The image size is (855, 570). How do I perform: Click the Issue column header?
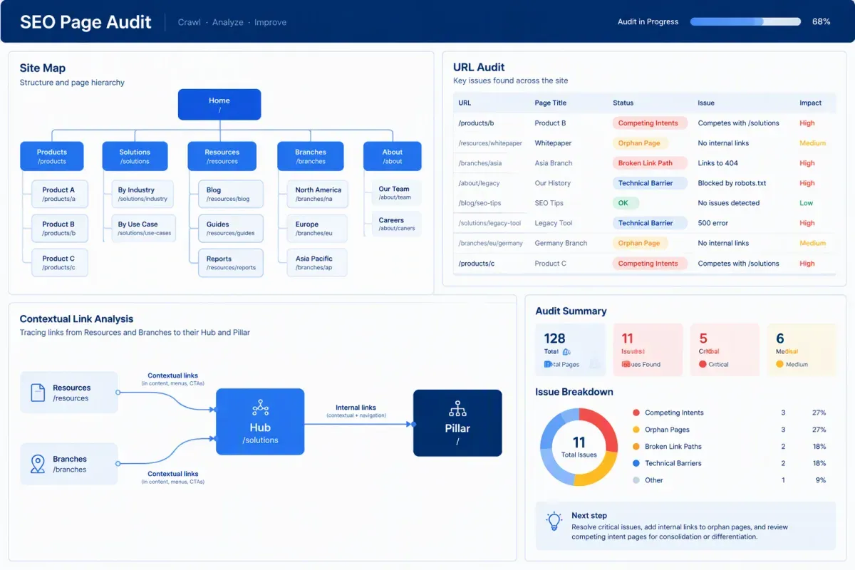coord(706,103)
